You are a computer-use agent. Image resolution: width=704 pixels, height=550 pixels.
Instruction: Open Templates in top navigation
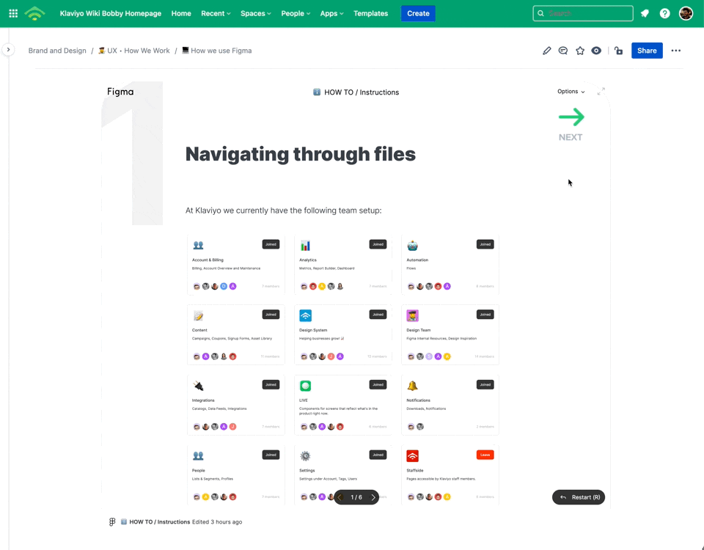[371, 13]
